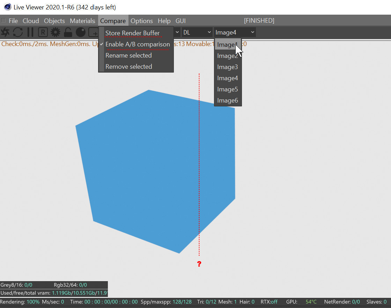Open the Materials menu

click(x=82, y=21)
